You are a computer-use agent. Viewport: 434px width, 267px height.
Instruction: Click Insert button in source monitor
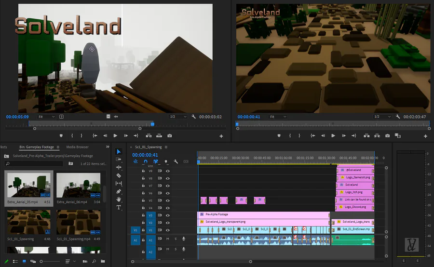[149, 135]
